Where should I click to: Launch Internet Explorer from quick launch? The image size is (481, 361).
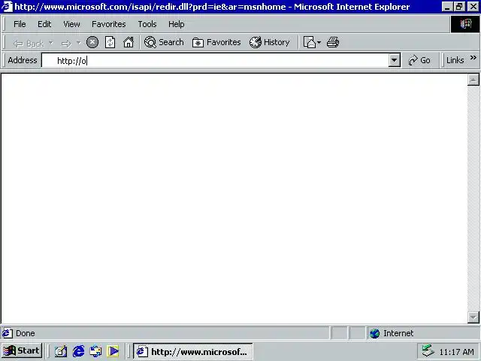pos(78,351)
